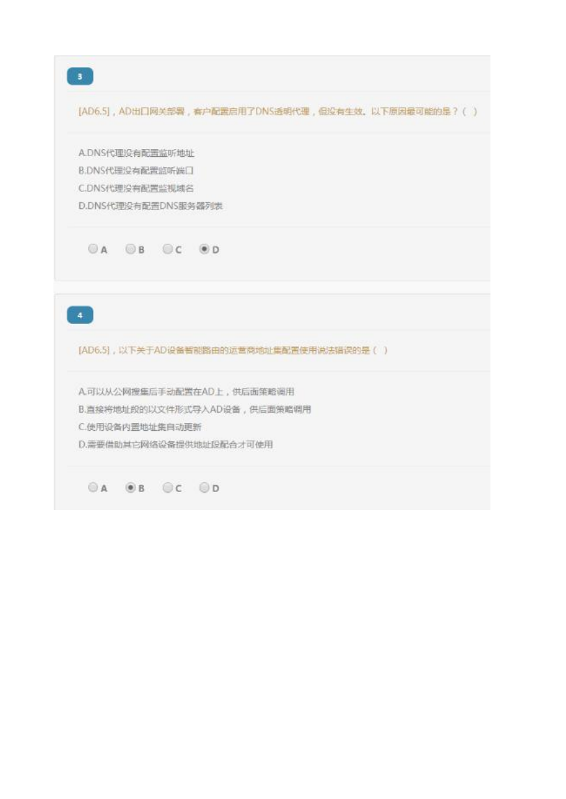The width and height of the screenshot is (566, 799).
Task: Click answer text B.直接将地址段的以文件形式导入
Action: tap(195, 409)
